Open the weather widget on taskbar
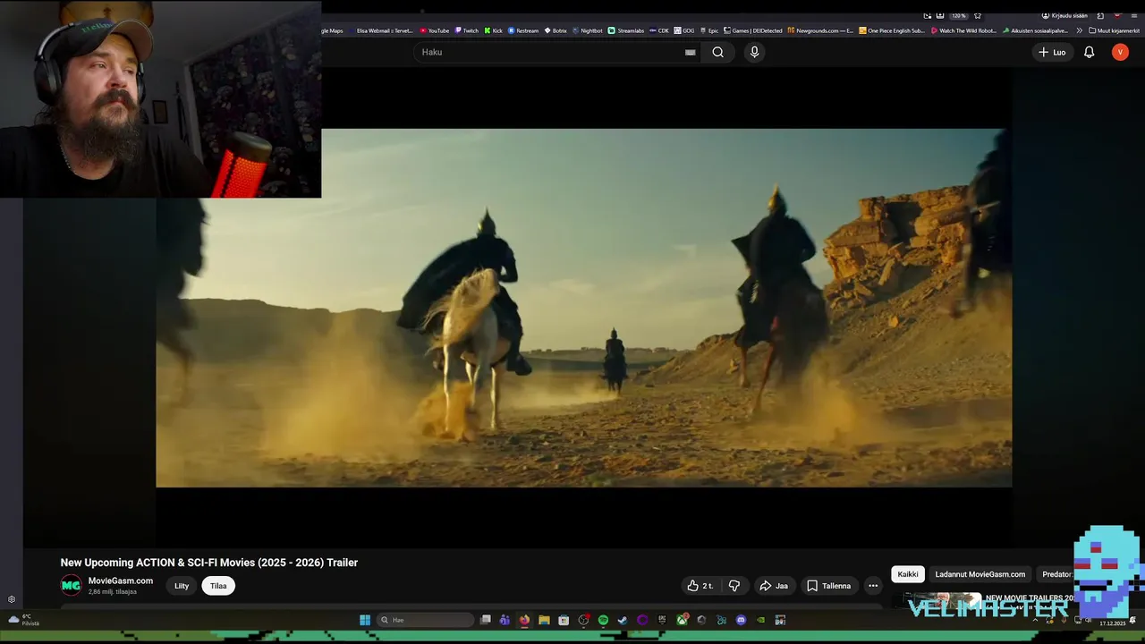Viewport: 1145px width, 644px height. click(24, 620)
